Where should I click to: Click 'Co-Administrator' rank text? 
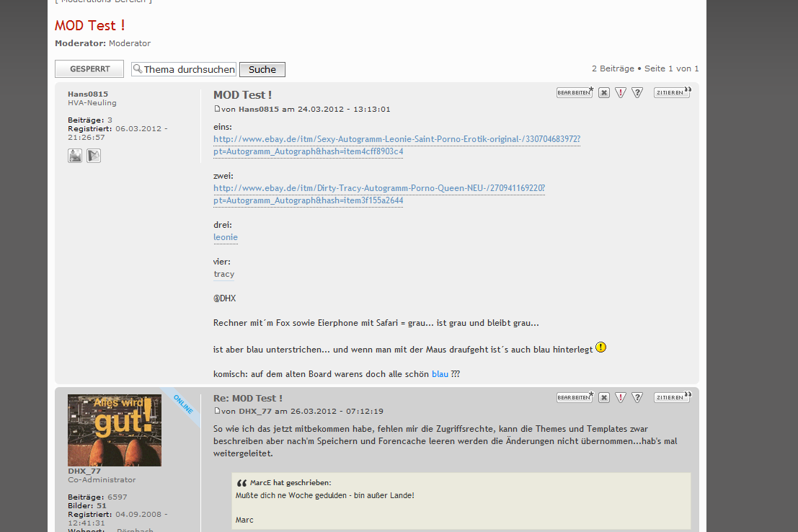[102, 479]
